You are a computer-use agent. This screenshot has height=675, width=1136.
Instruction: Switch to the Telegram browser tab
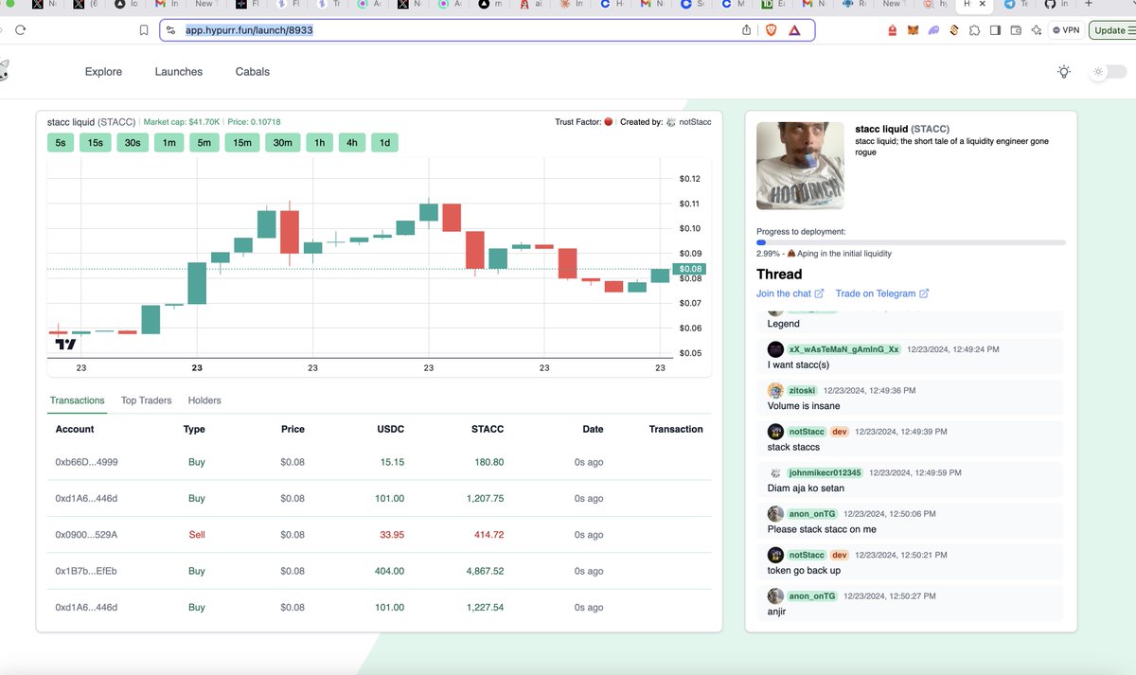[1017, 5]
